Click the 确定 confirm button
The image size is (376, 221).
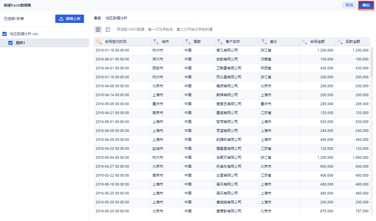pos(366,5)
